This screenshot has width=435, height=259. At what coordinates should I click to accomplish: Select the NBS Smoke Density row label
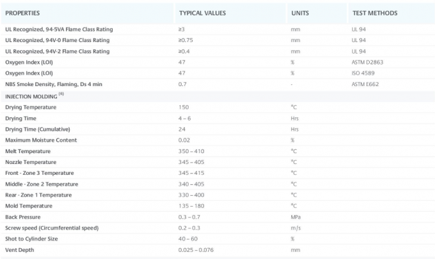click(54, 84)
